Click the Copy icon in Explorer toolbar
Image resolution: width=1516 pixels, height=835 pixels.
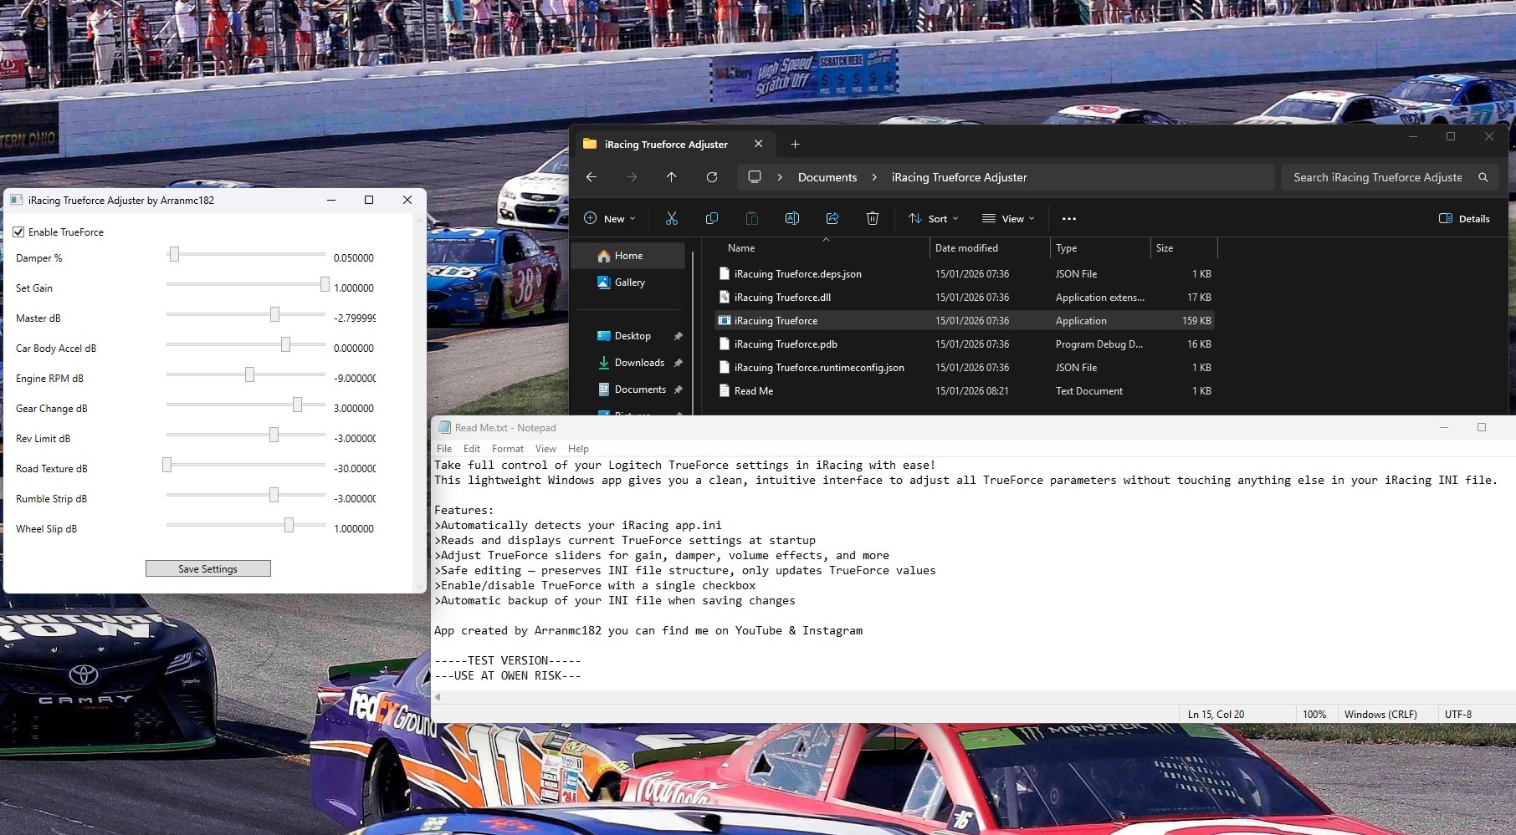tap(711, 218)
